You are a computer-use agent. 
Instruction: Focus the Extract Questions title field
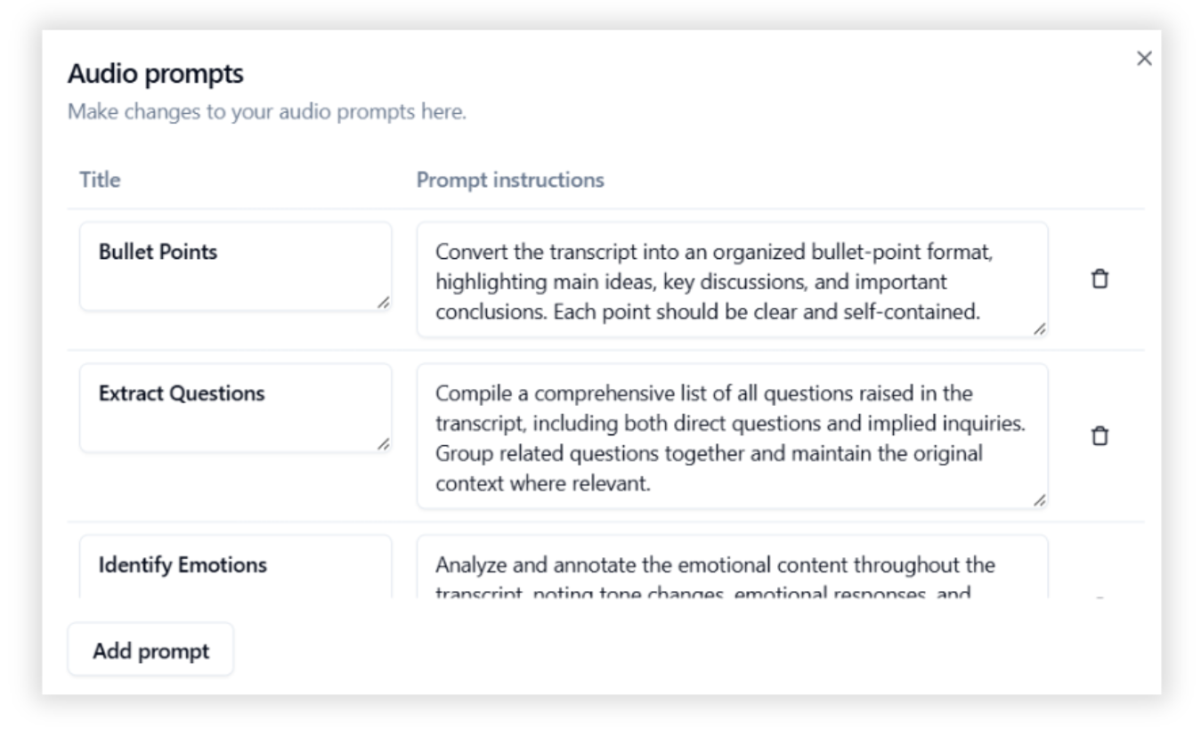coord(236,408)
